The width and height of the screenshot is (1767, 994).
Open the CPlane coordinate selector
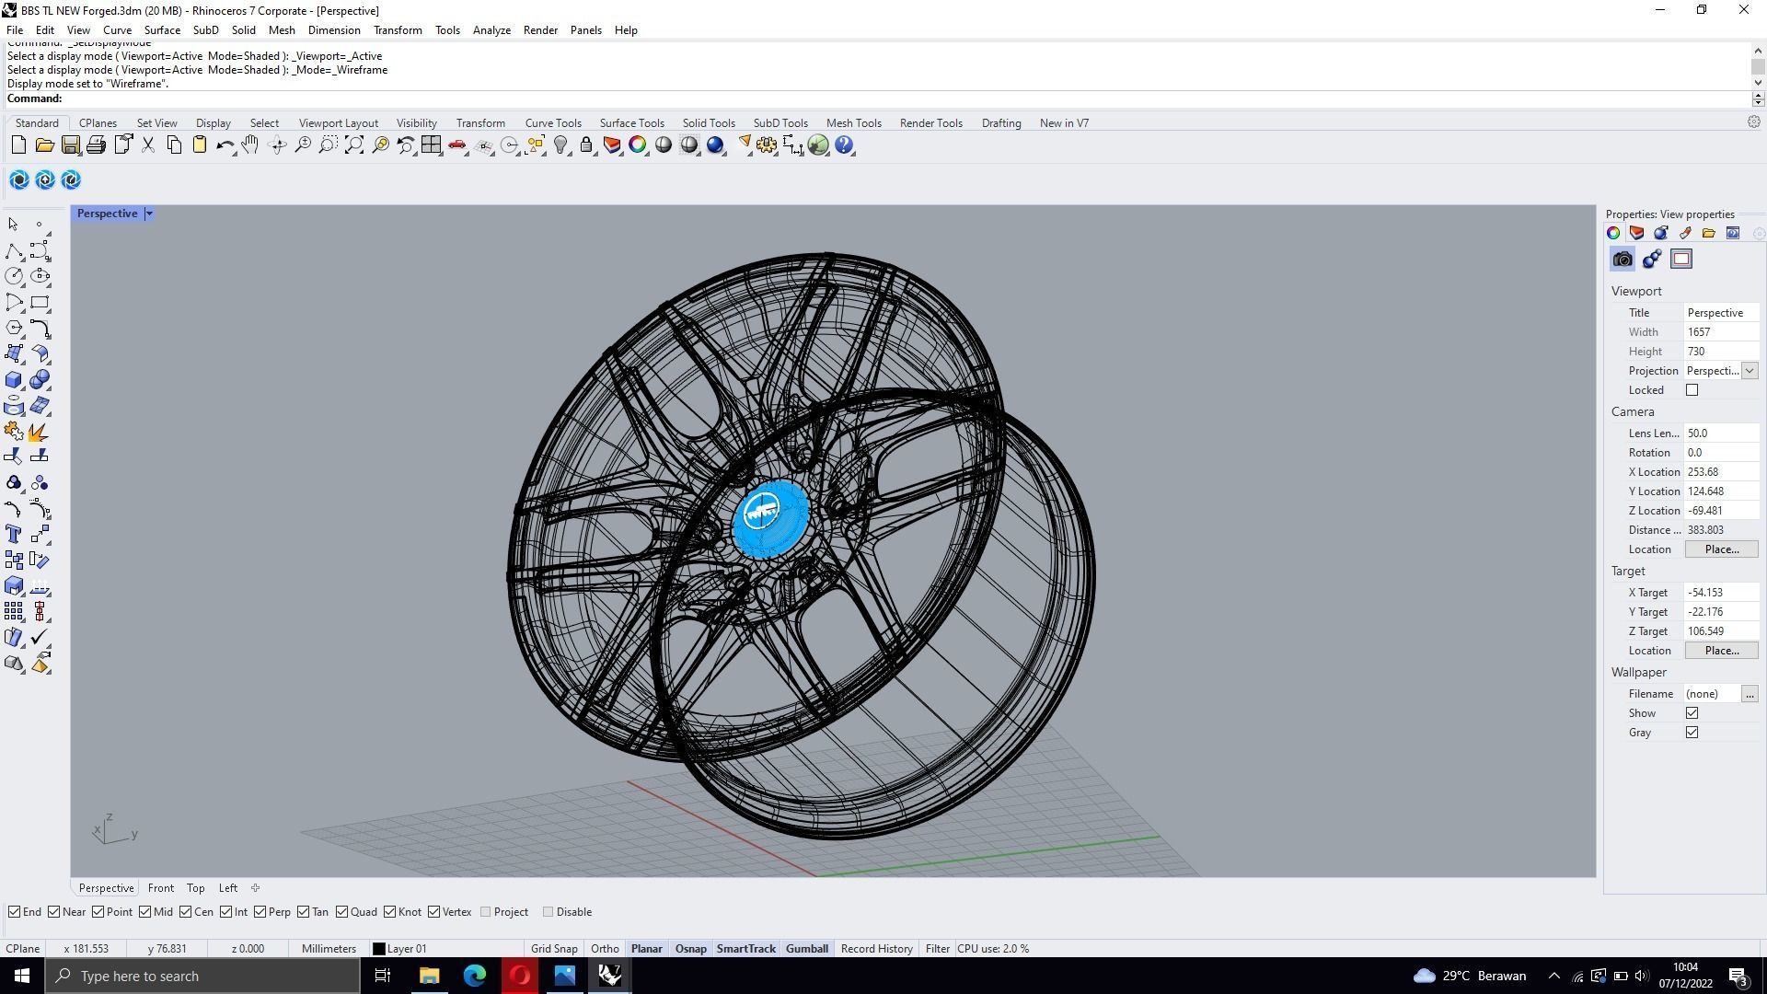coord(23,949)
